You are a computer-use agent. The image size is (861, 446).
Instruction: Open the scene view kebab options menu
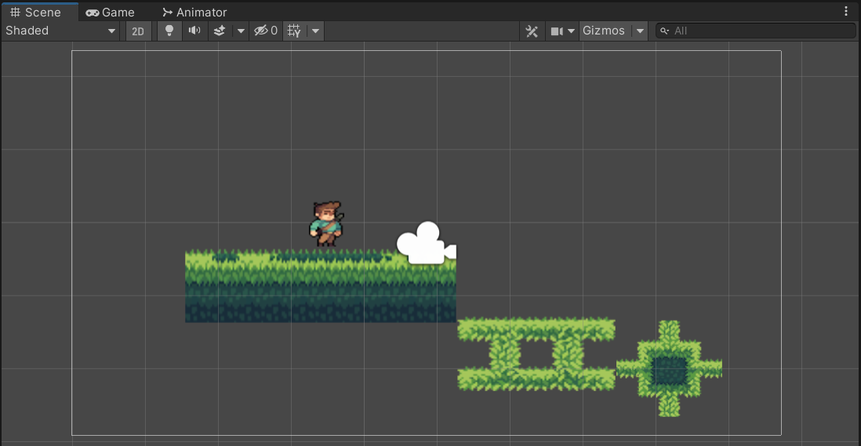845,12
